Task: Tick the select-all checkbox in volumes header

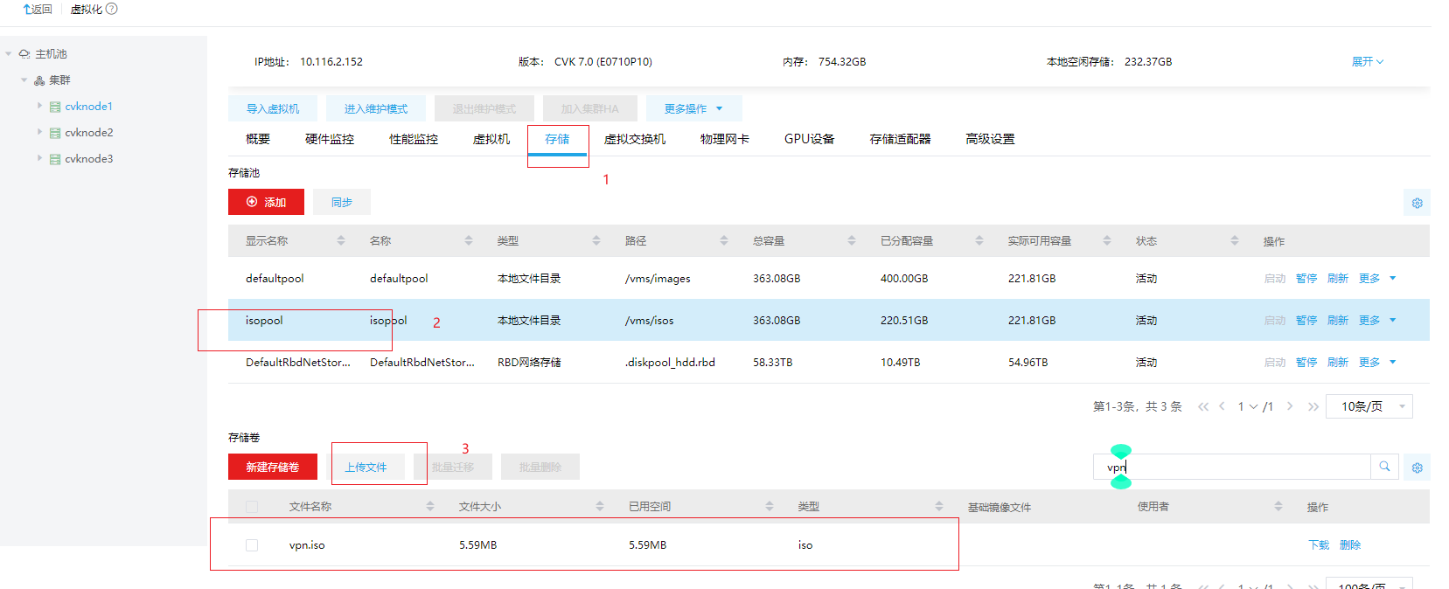Action: pyautogui.click(x=252, y=507)
